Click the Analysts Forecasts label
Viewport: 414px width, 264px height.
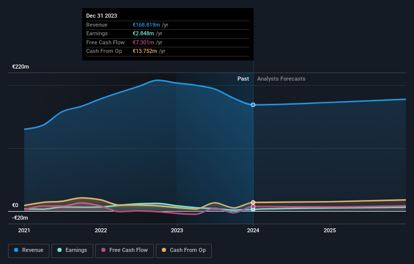coord(281,79)
